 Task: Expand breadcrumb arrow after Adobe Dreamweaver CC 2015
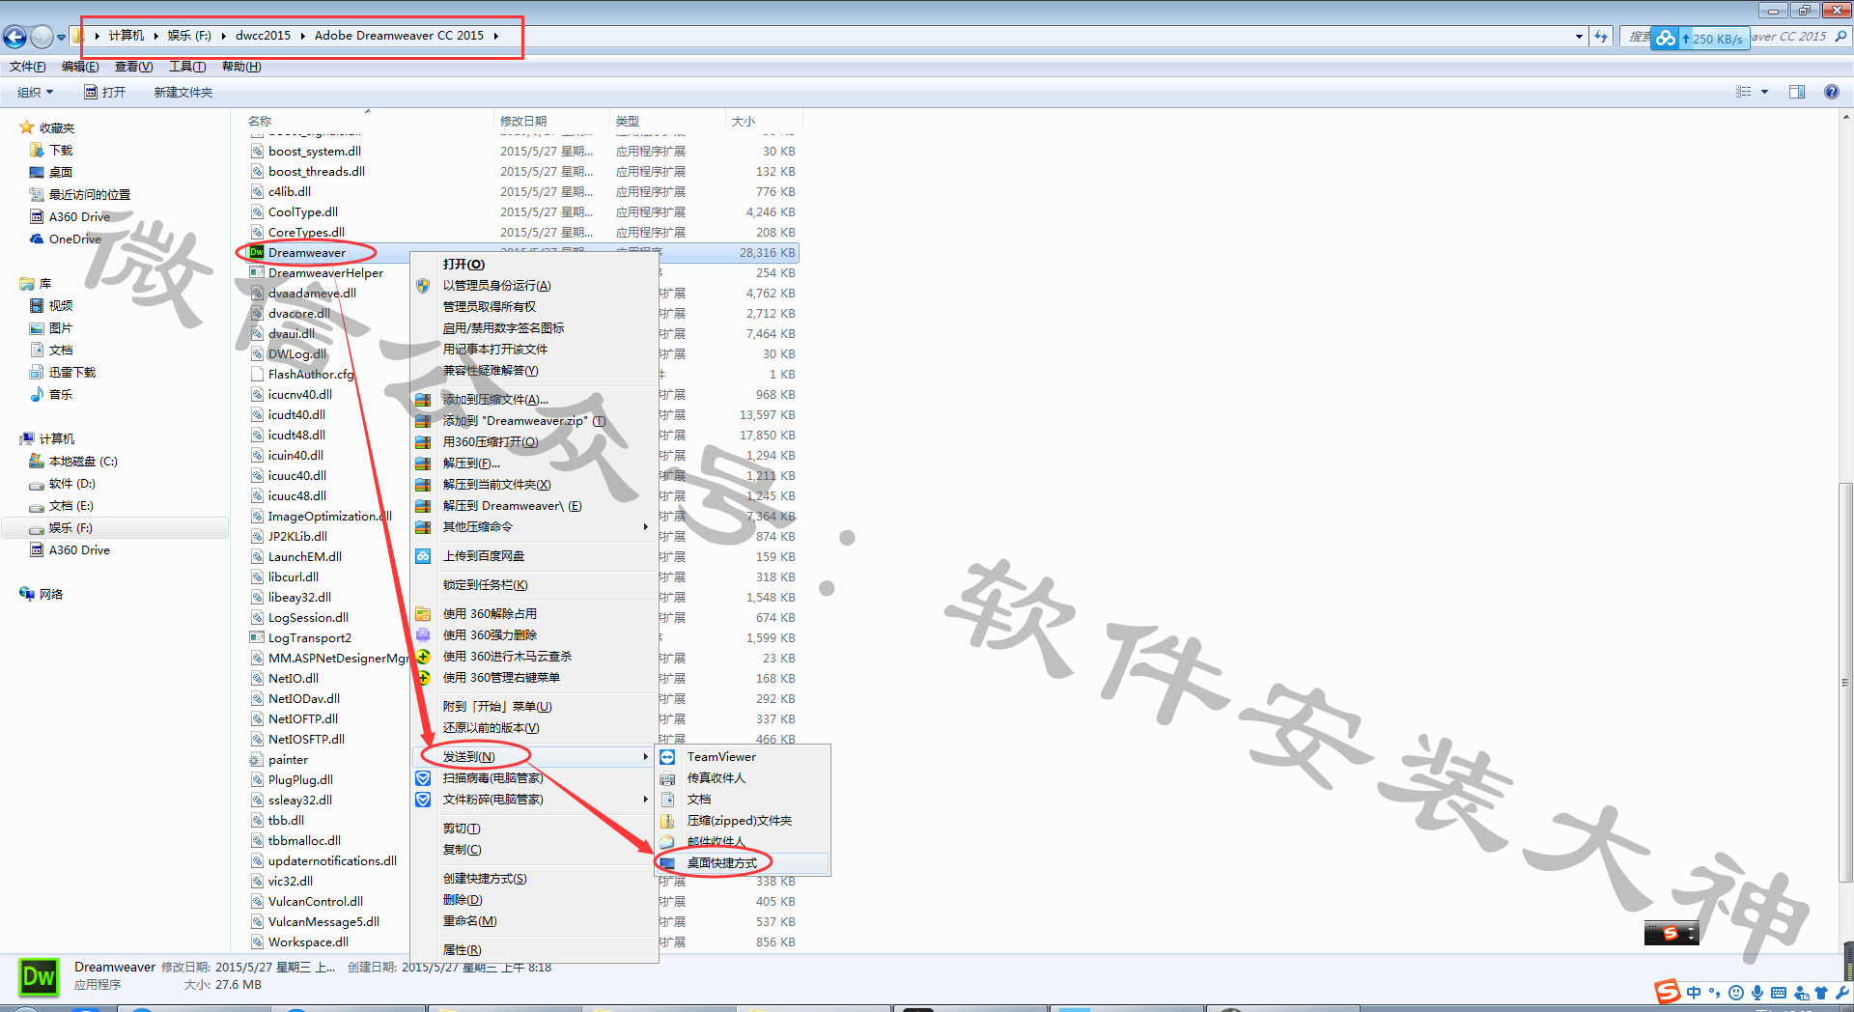click(x=495, y=36)
